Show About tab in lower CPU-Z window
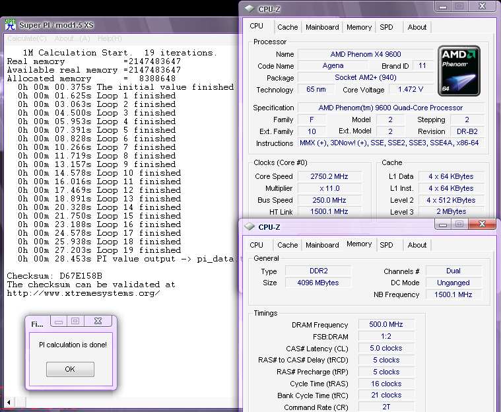This screenshot has height=412, width=501. click(417, 245)
